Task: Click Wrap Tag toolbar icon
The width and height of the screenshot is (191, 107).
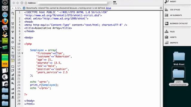Action: [13, 75]
